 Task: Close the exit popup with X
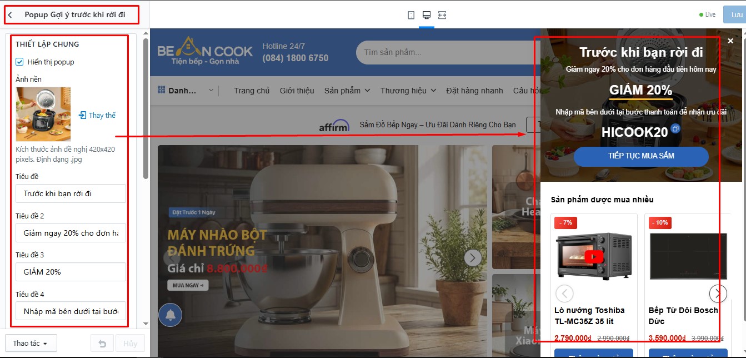tap(730, 41)
